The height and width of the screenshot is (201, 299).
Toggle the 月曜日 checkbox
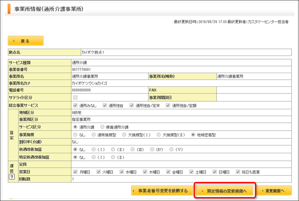pyautogui.click(x=75, y=172)
